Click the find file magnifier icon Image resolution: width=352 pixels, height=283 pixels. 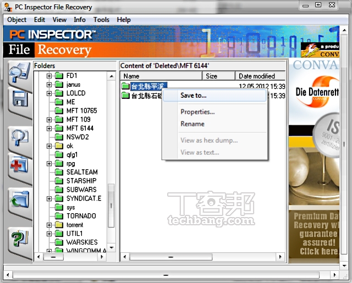pos(20,138)
